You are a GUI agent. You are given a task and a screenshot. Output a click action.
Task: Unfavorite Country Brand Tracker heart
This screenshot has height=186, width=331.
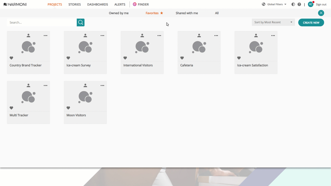tap(11, 58)
